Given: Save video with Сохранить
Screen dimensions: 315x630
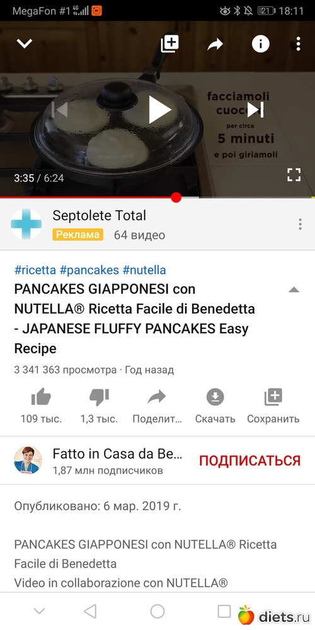Looking at the screenshot, I should point(273,406).
